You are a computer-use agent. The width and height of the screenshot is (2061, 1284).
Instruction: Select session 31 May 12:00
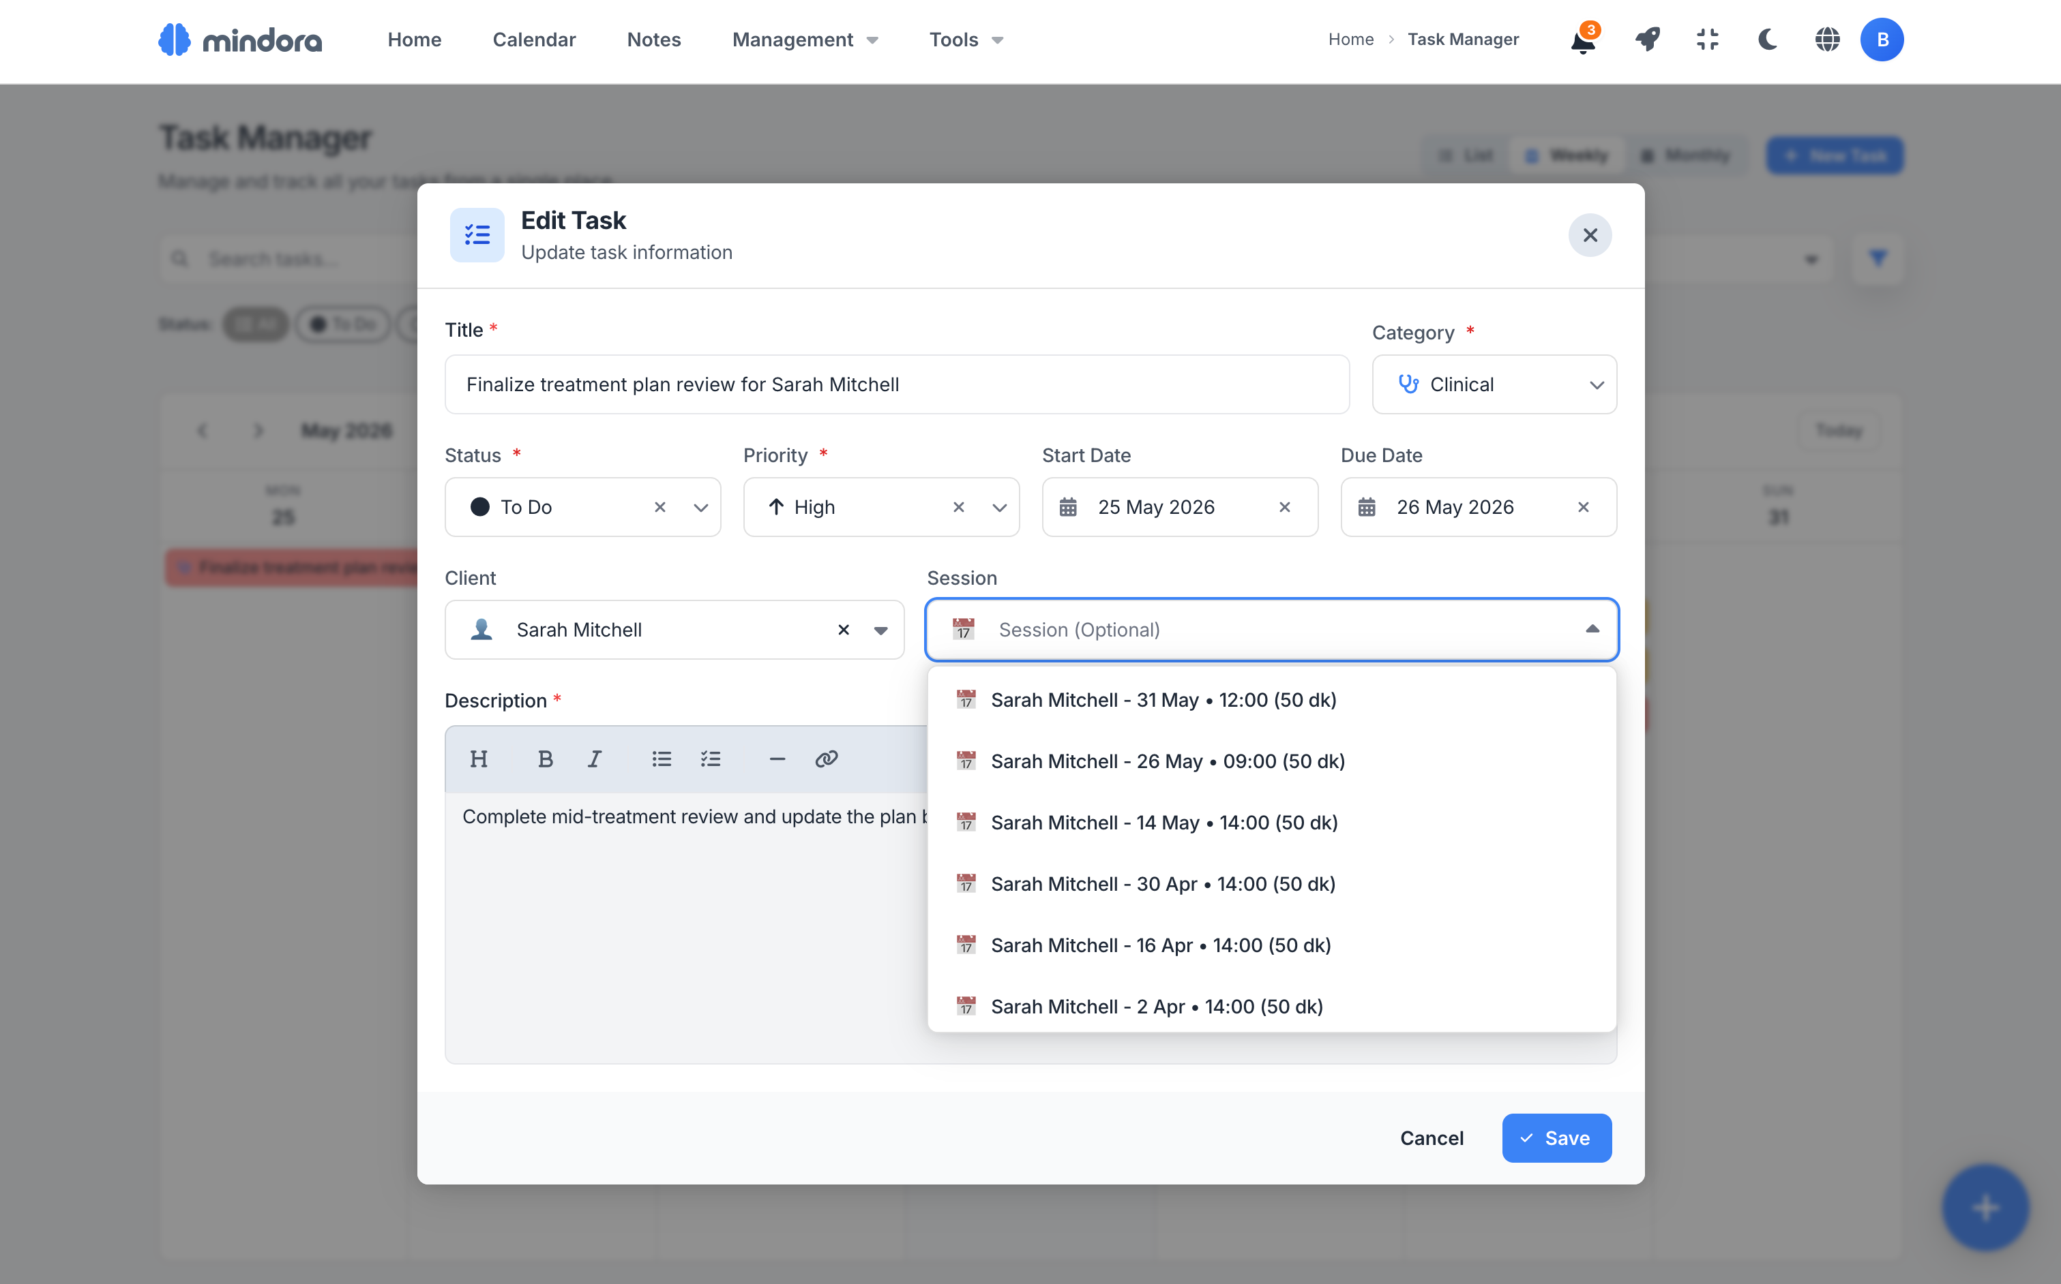click(x=1272, y=700)
